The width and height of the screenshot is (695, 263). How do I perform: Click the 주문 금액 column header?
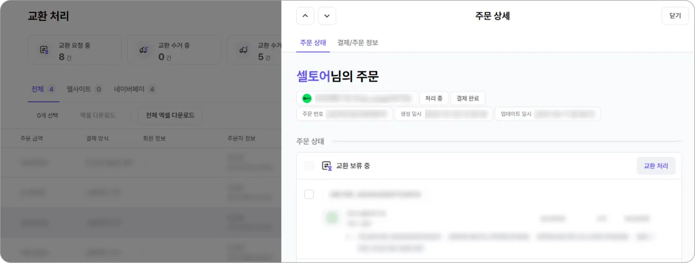[x=32, y=138]
